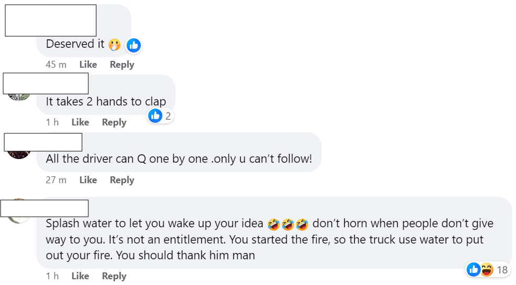Open the like reaction icon beside count 2
This screenshot has width=516, height=285.
(x=155, y=115)
